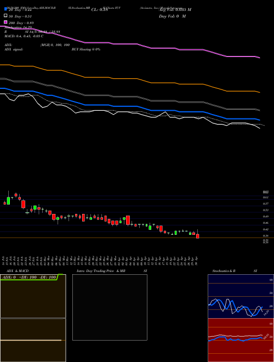Screen dimensions: 274x362
Task: Click the 0.49 price axis label
Action: [266, 217]
